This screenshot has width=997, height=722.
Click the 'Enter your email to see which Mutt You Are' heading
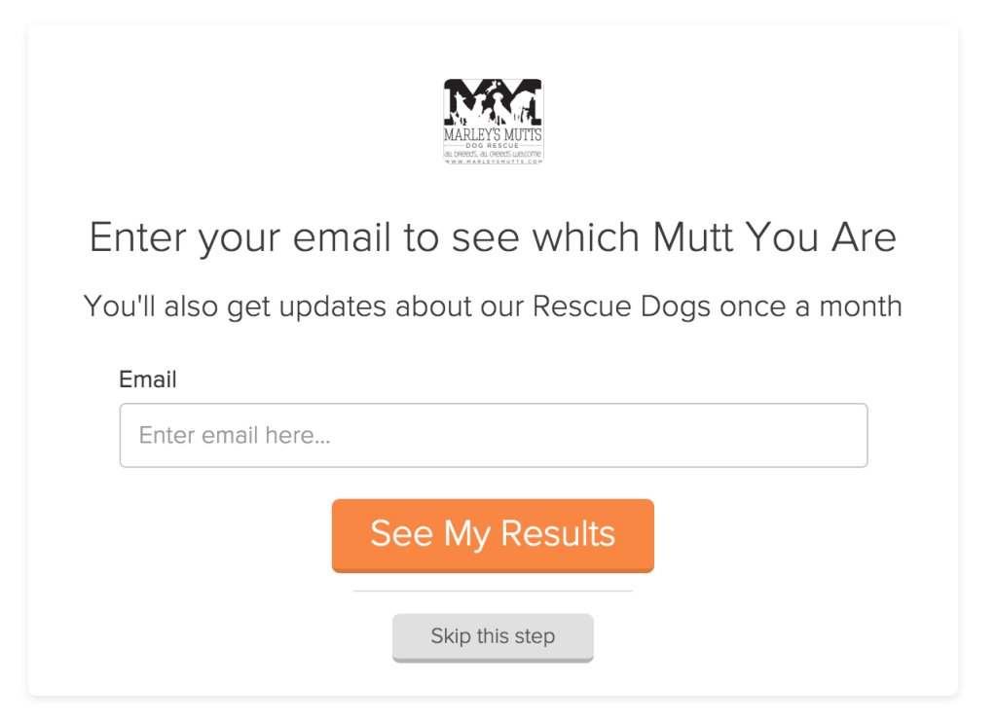493,238
